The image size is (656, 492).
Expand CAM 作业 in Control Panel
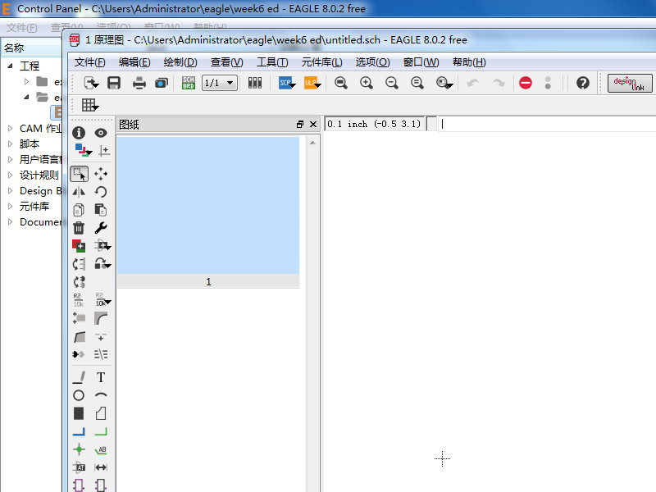[x=11, y=129]
